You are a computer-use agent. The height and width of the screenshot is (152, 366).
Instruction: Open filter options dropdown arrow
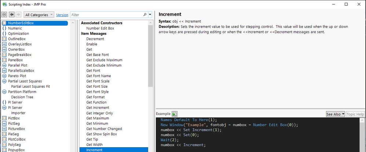click(150, 15)
